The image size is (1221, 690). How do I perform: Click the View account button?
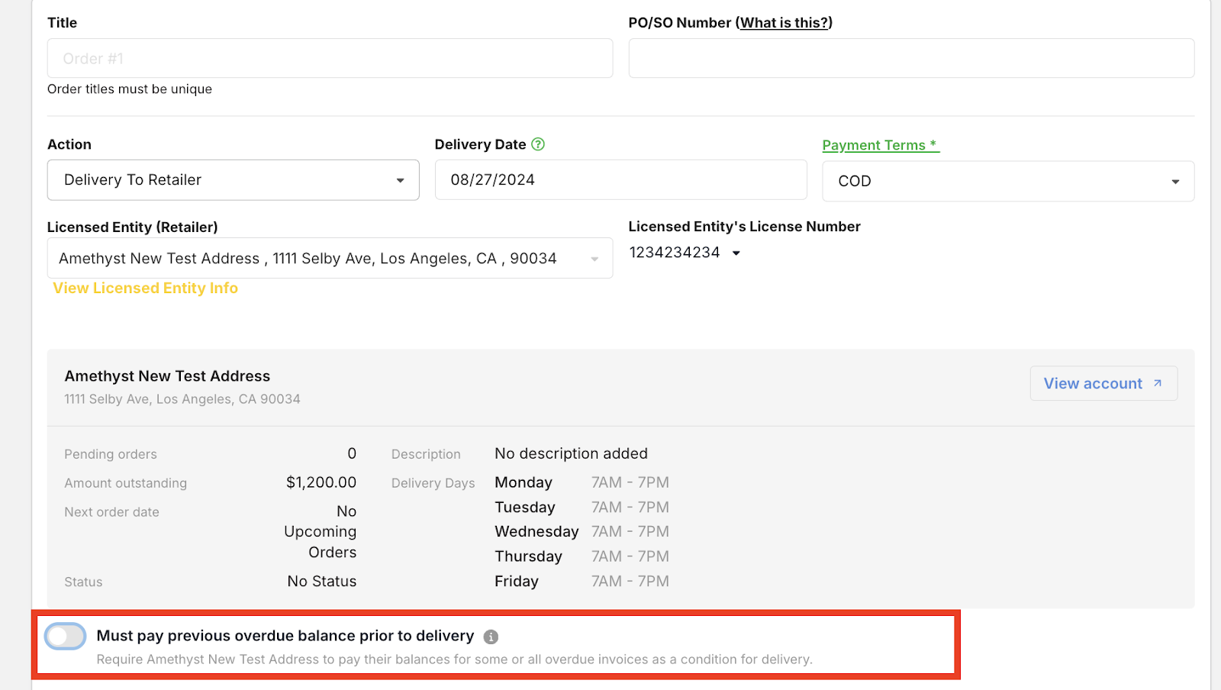click(x=1103, y=383)
